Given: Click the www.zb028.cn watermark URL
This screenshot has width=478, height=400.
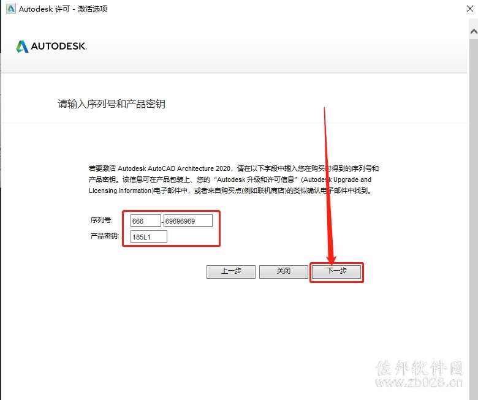Looking at the screenshot, I should coord(419,382).
